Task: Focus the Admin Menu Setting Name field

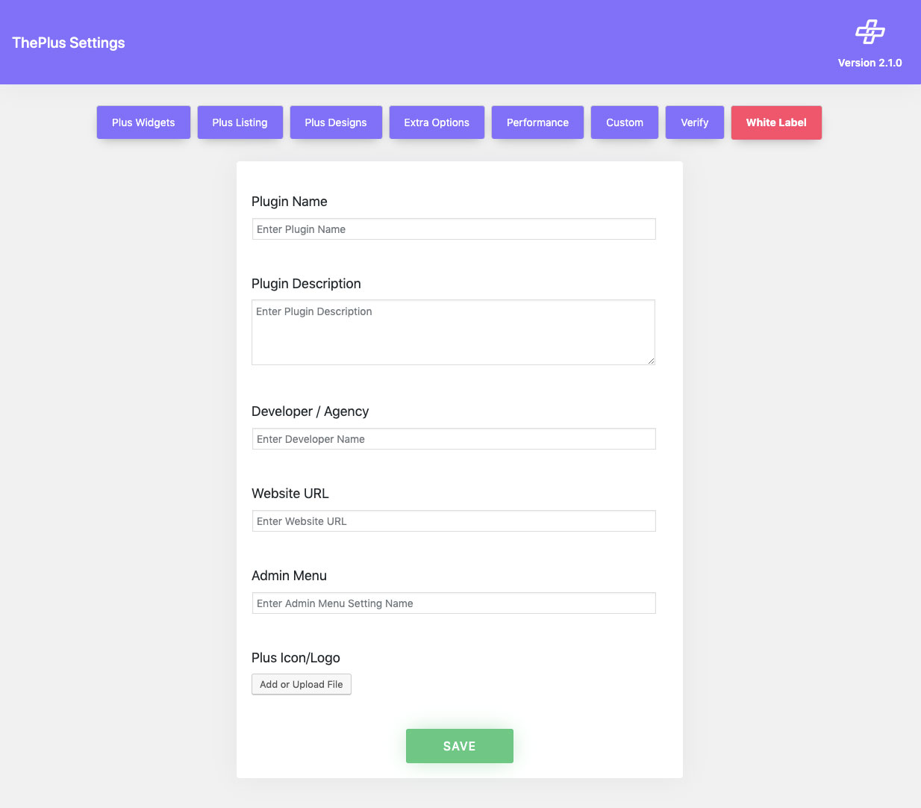Action: coord(454,603)
